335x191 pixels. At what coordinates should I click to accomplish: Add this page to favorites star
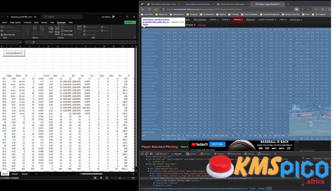pyautogui.click(x=308, y=9)
